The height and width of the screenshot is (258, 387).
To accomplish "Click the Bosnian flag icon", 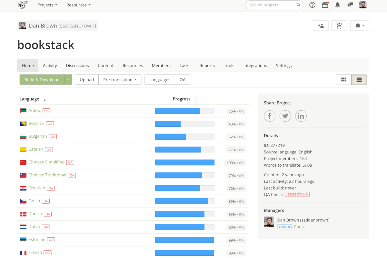I will [23, 124].
